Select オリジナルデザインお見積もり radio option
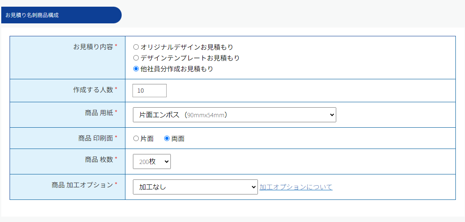 point(136,47)
